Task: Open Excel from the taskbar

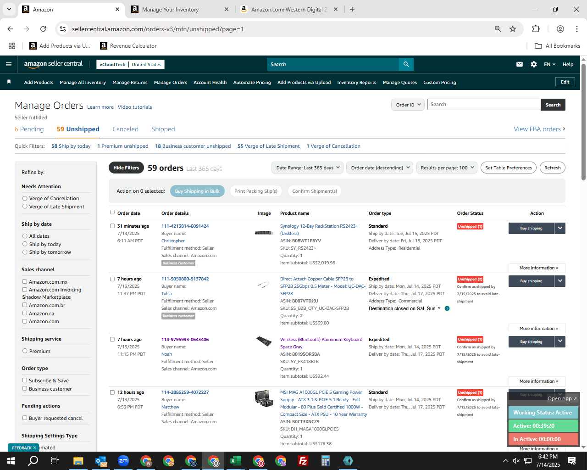Action: [x=236, y=461]
